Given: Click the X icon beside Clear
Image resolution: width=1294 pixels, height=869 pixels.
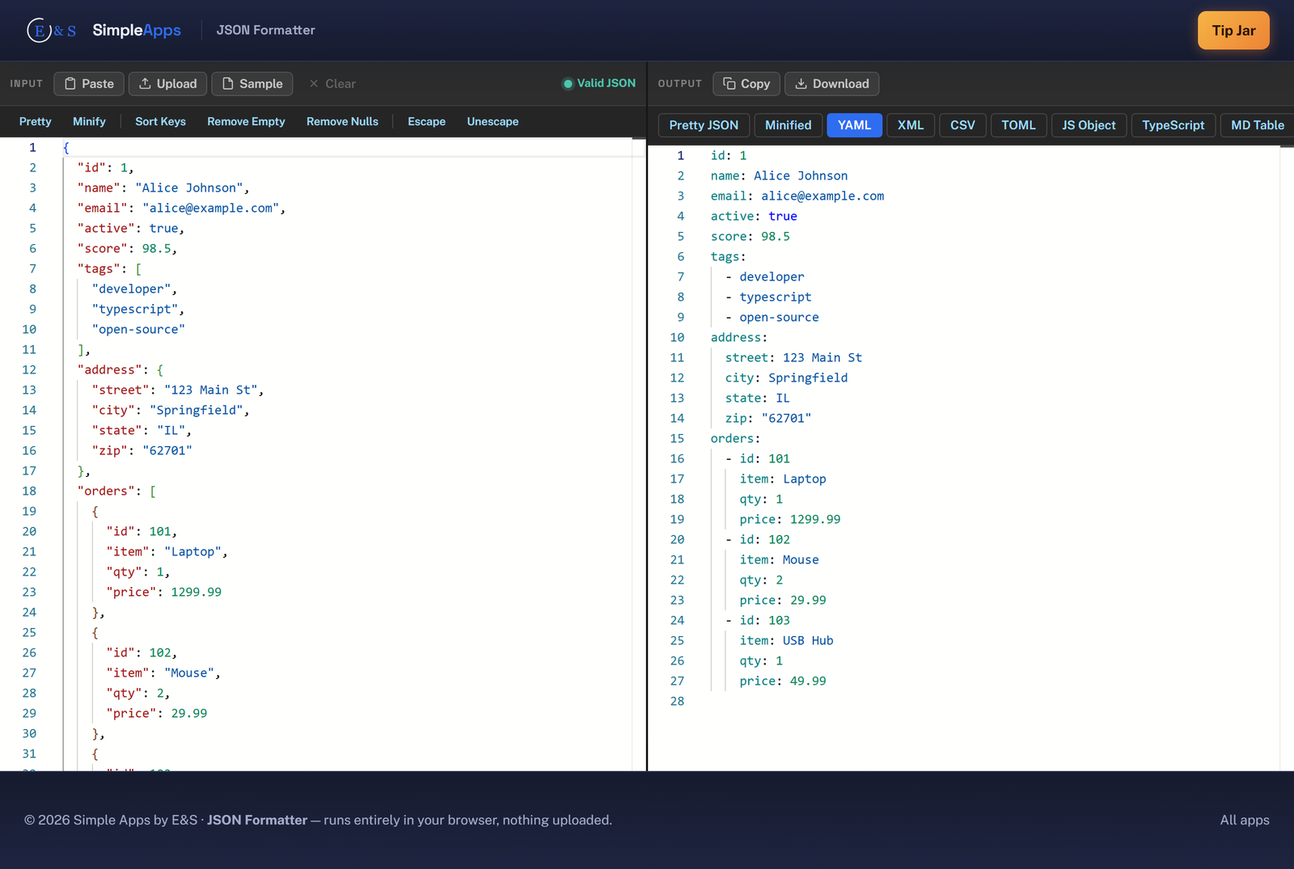Looking at the screenshot, I should click(314, 83).
